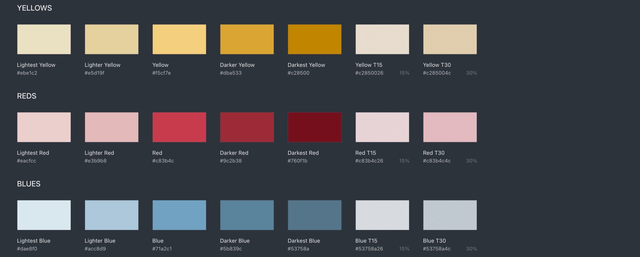Click the BLUES section heading
Screen dimensions: 640x257
point(29,184)
